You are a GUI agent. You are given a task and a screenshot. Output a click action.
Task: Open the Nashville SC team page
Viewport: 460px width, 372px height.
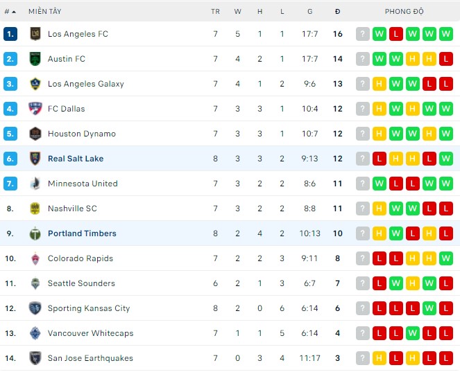point(72,209)
